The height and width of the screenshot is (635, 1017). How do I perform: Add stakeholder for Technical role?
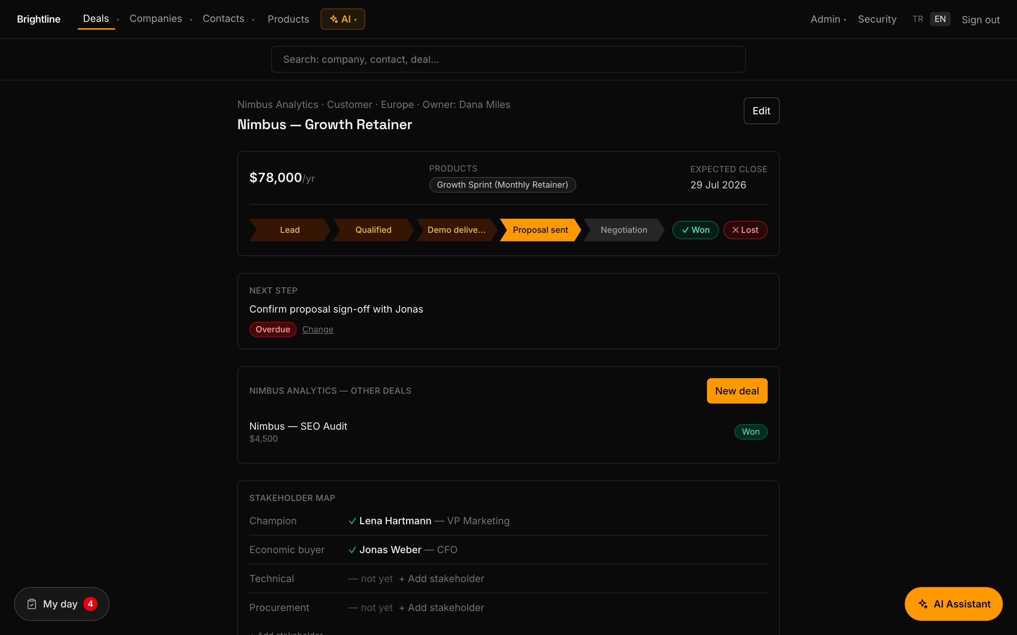441,579
